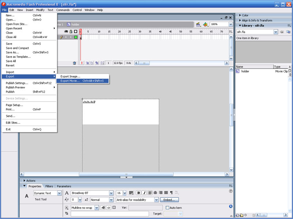Click the Properties panel help icon
The width and height of the screenshot is (293, 219).
tap(231, 191)
